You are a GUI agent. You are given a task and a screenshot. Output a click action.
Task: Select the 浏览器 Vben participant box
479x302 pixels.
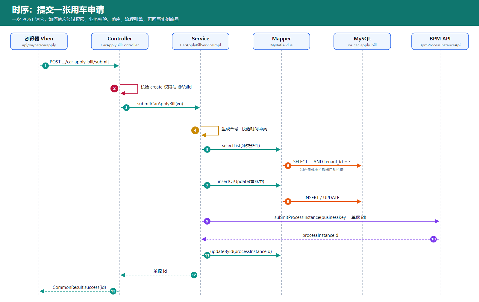coord(39,41)
